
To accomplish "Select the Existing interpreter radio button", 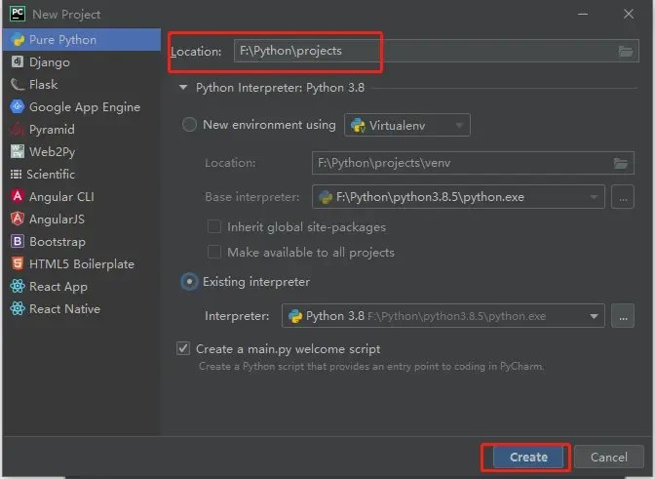I will pos(190,282).
